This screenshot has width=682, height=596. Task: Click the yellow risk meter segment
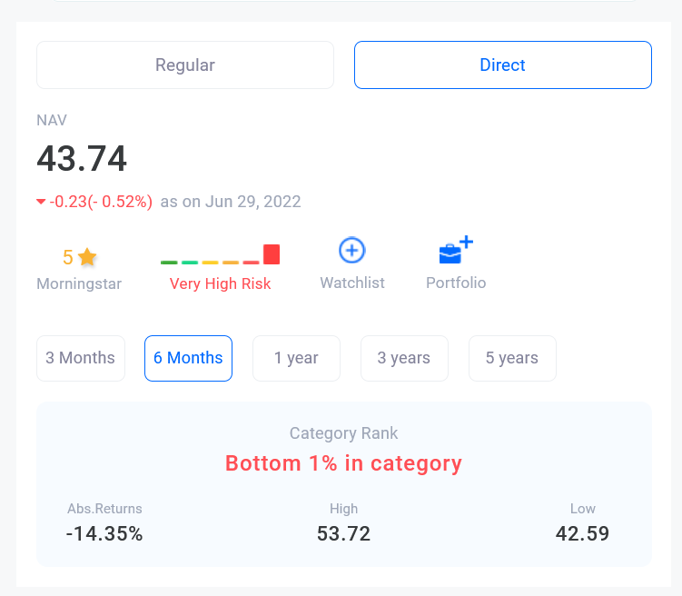[x=210, y=263]
